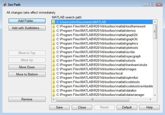Click the vertical scrollbar up arrow

[x=155, y=22]
